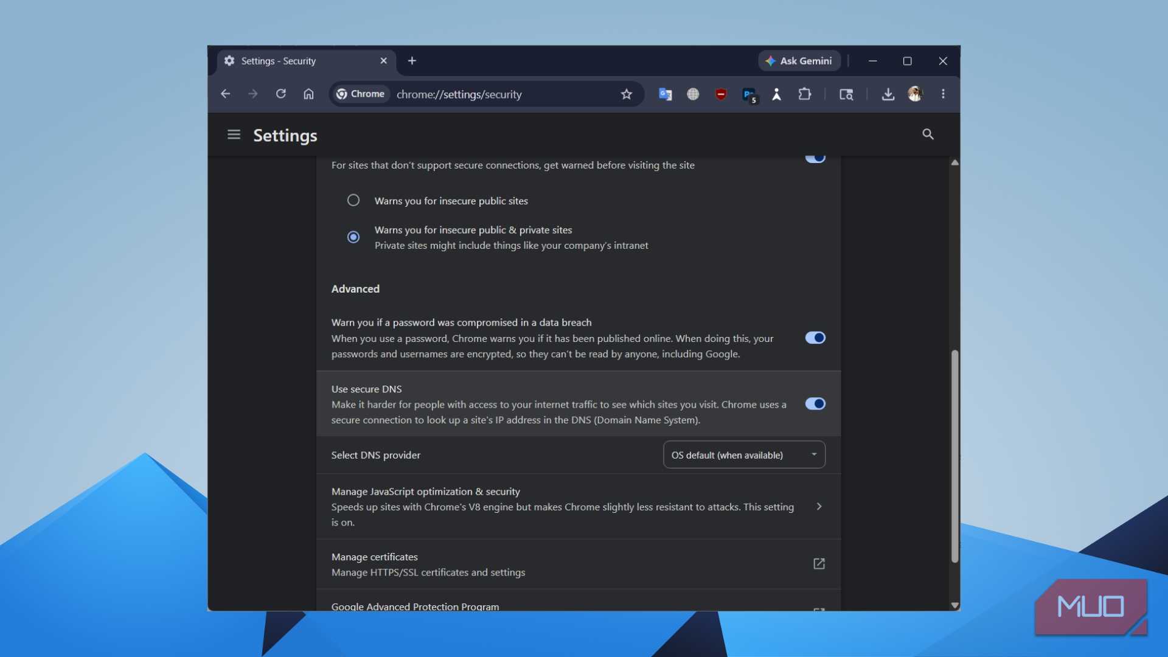Open Manage certificates external link
This screenshot has width=1168, height=657.
coord(819,564)
